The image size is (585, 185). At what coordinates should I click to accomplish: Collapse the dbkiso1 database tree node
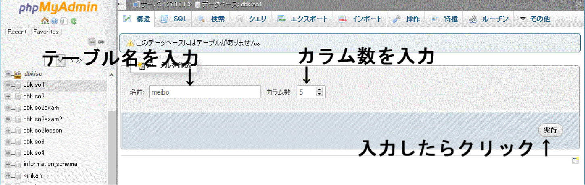coord(8,85)
